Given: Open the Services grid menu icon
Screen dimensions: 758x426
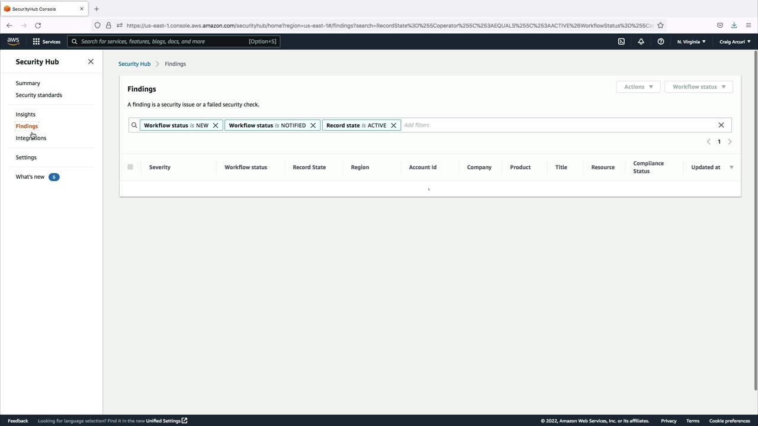Looking at the screenshot, I should click(x=36, y=41).
